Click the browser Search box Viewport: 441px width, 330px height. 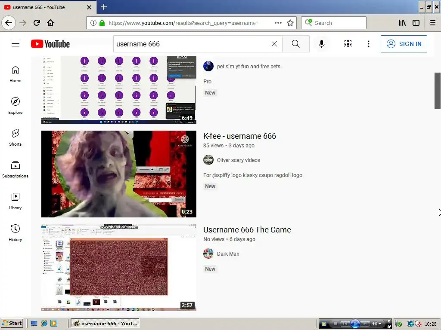click(334, 23)
